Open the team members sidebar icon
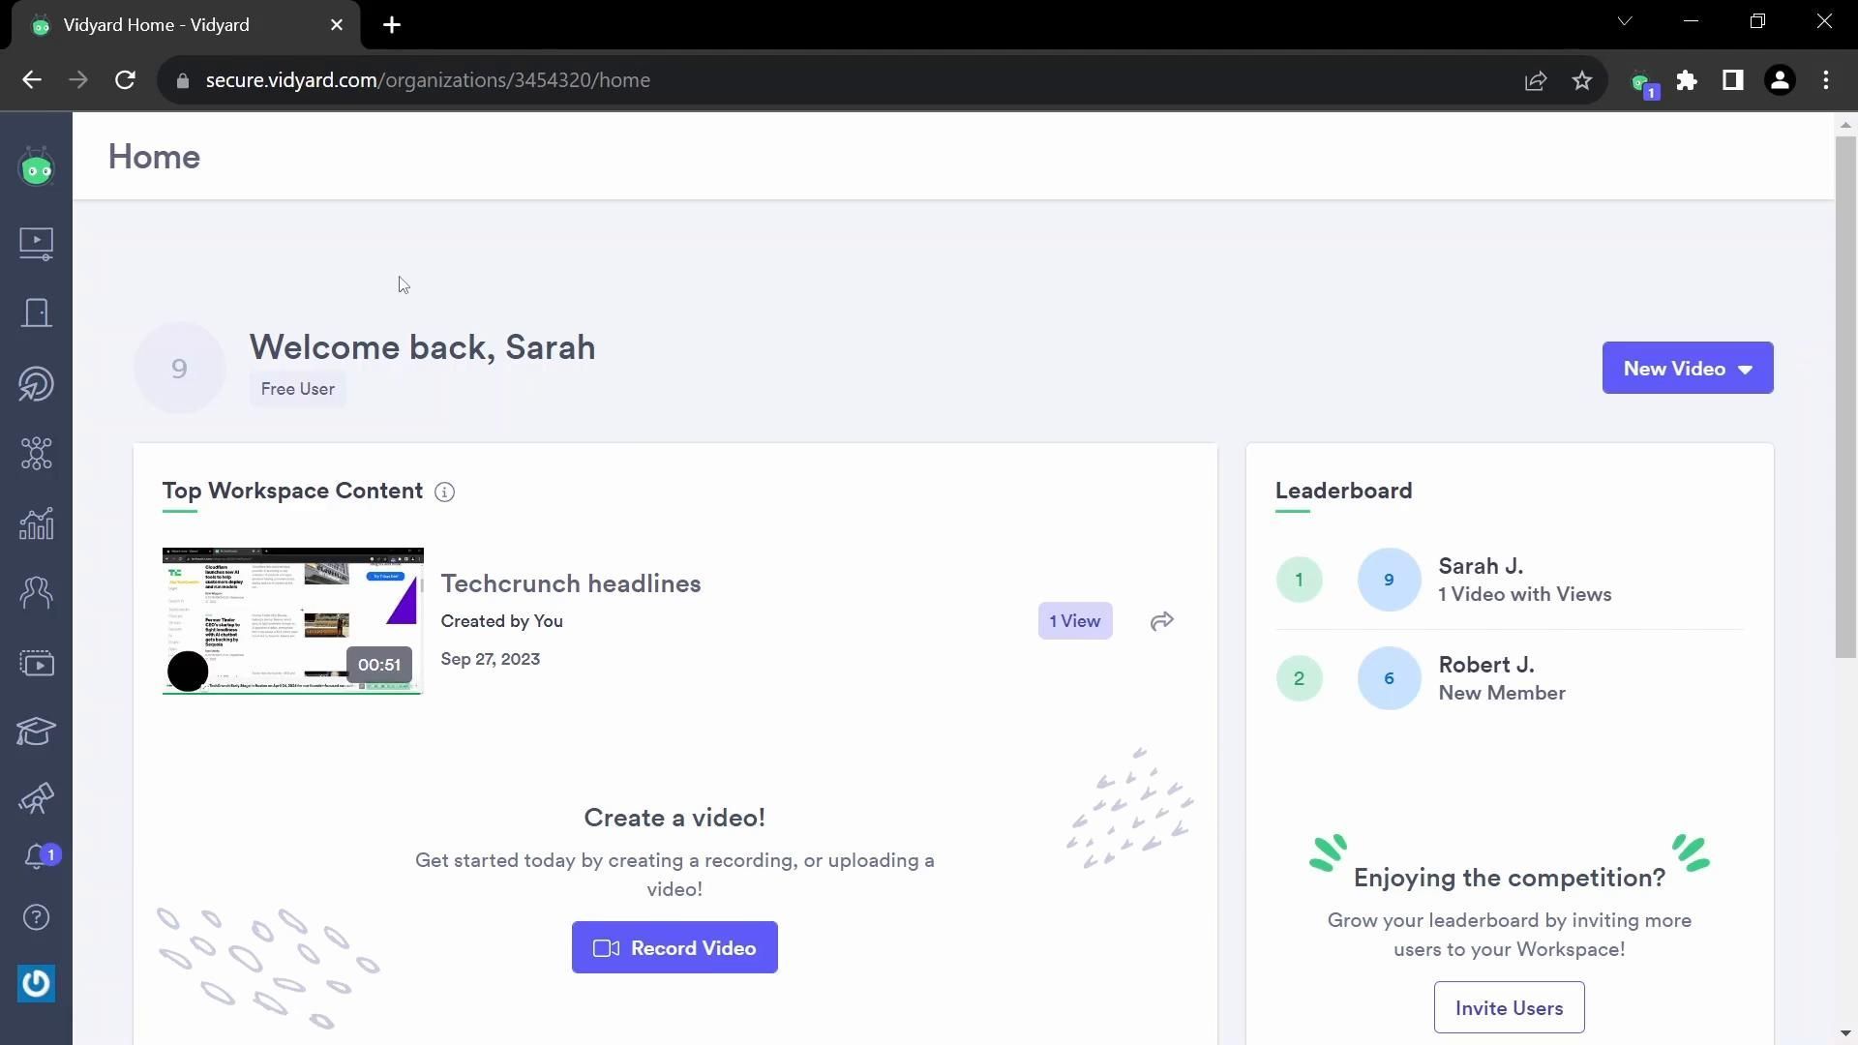The height and width of the screenshot is (1045, 1858). pos(36,592)
